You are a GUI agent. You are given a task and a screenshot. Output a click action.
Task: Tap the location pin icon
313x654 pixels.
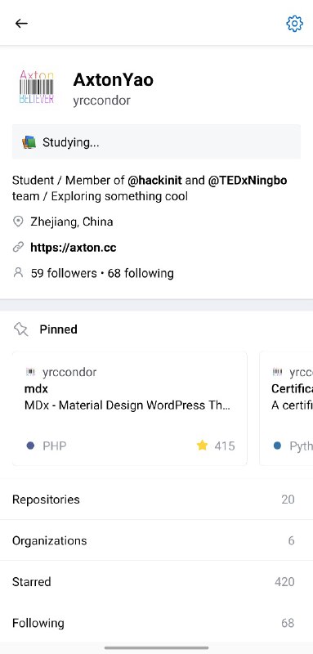pyautogui.click(x=18, y=222)
